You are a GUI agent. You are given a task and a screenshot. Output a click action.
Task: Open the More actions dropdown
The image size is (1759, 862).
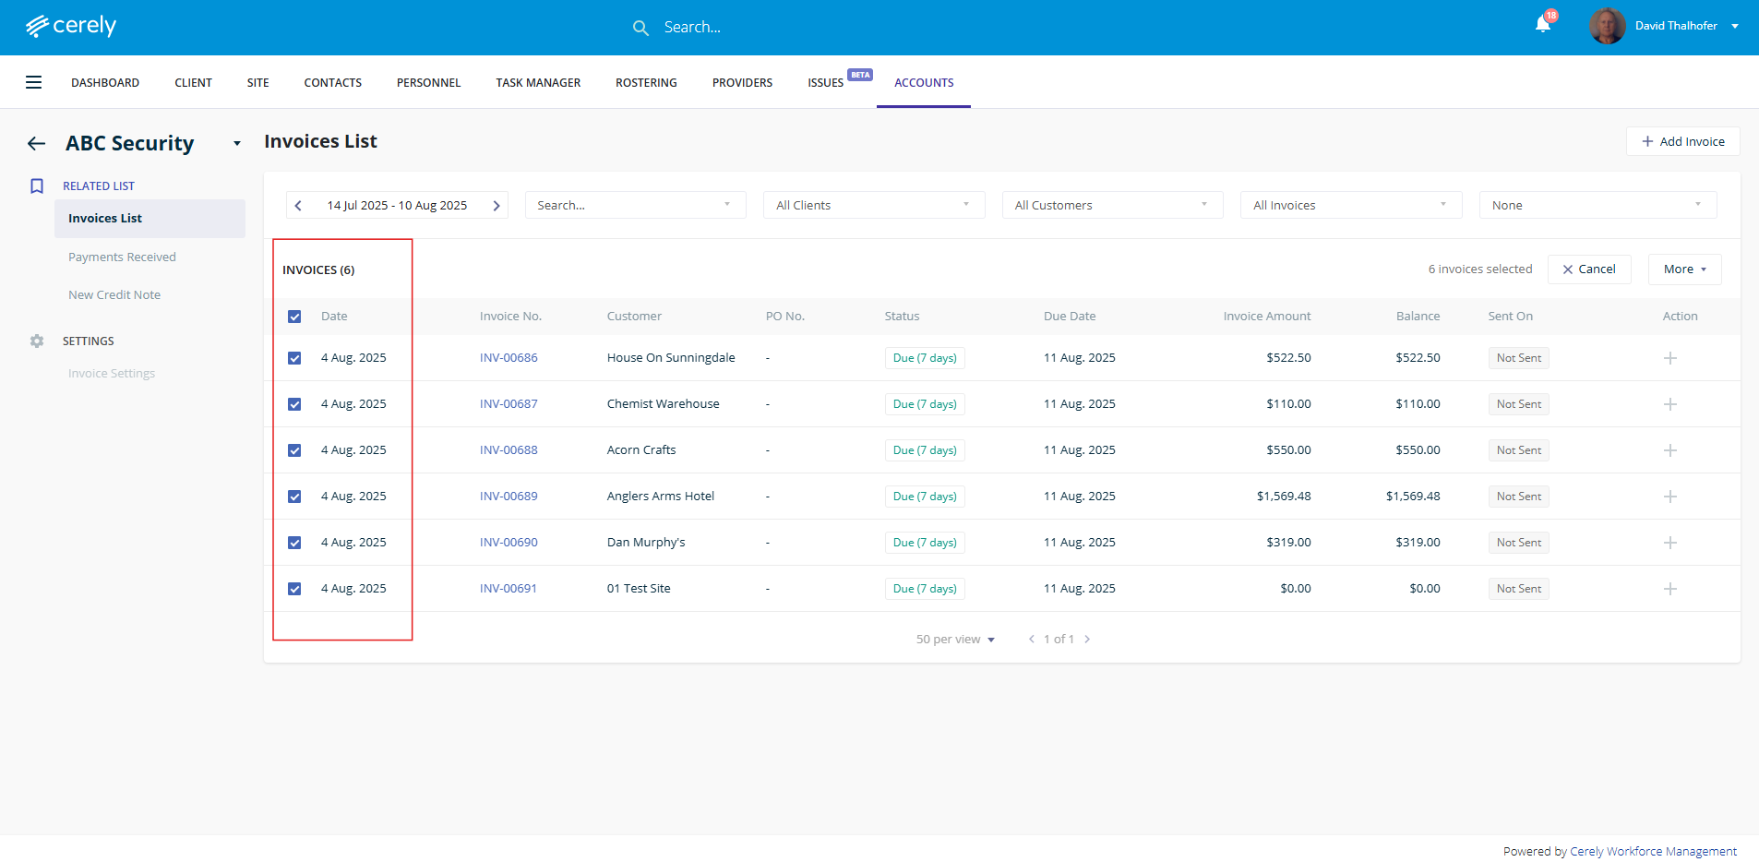[x=1684, y=269]
